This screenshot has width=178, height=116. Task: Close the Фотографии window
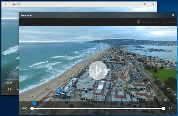pyautogui.click(x=173, y=15)
